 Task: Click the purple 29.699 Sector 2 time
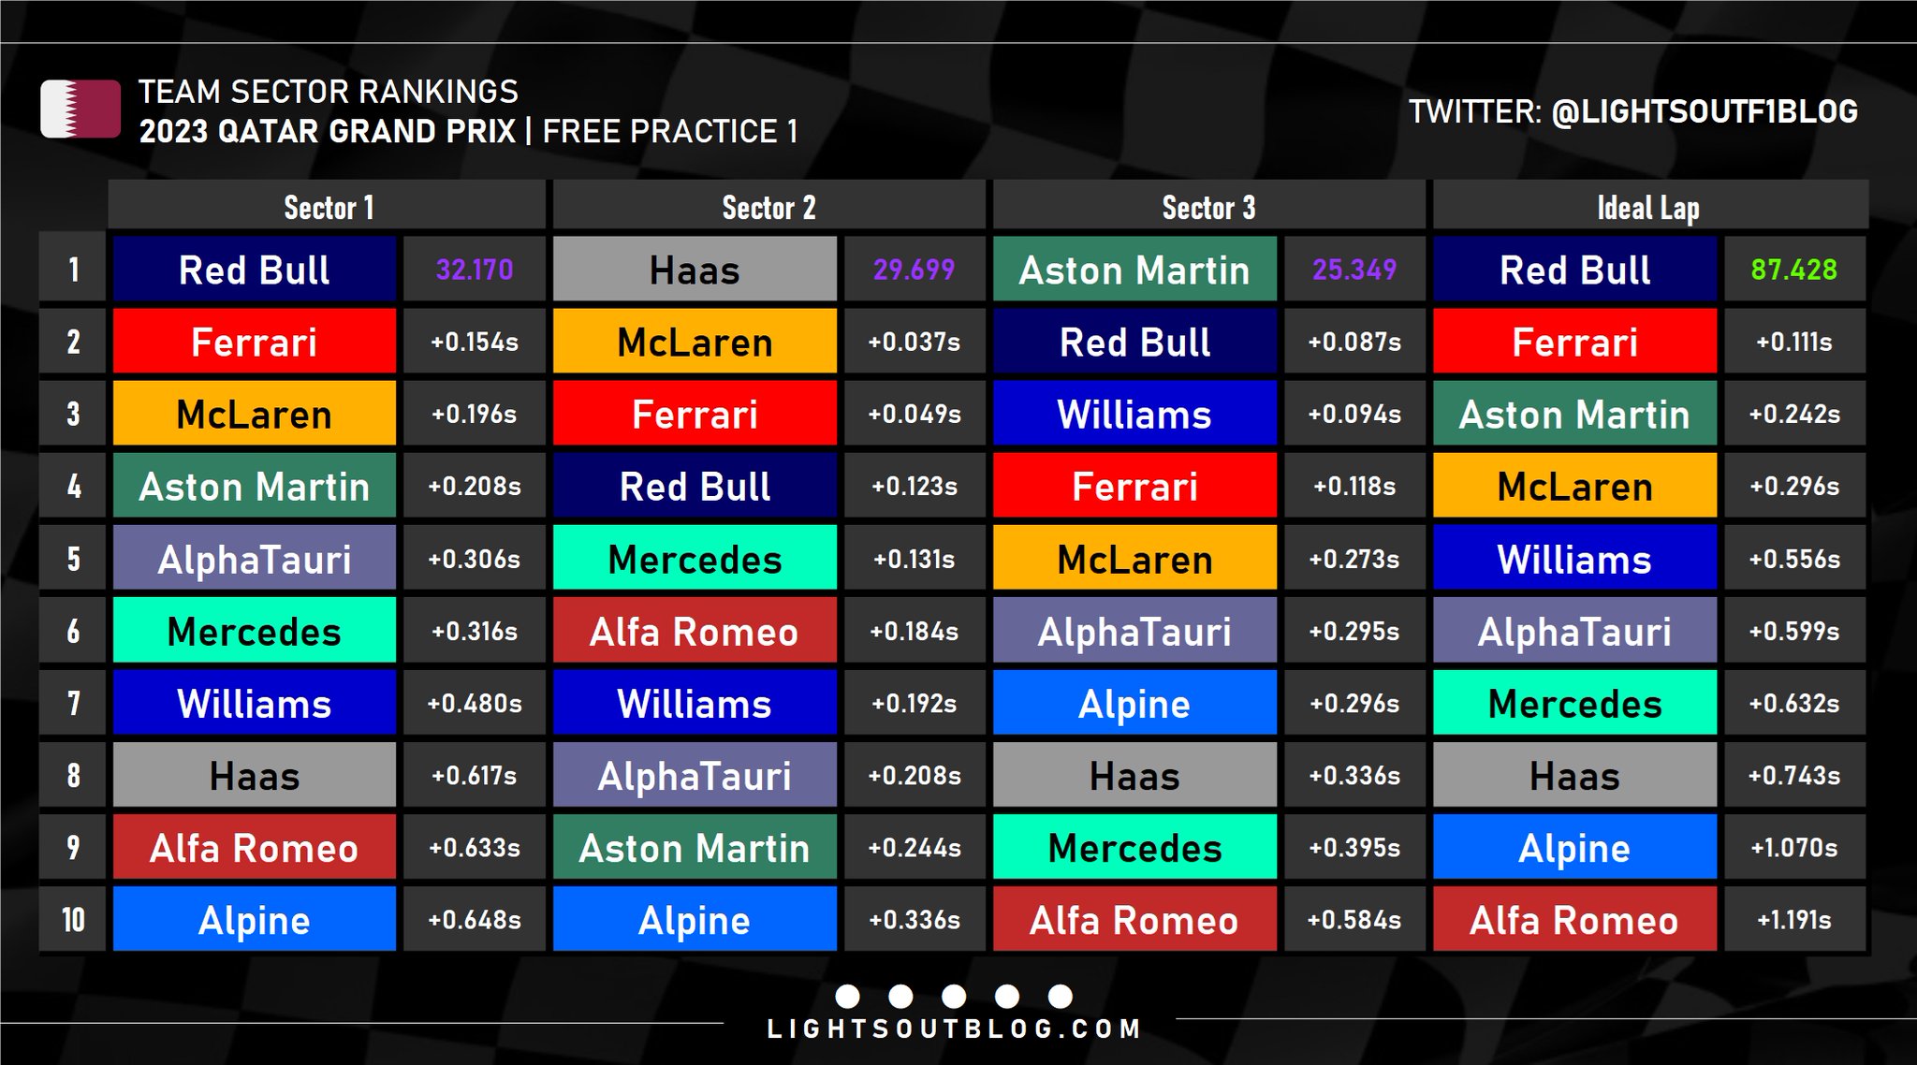point(914,270)
